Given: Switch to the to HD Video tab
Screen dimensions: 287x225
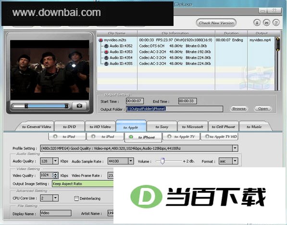Looking at the screenshot, I should (100, 127).
